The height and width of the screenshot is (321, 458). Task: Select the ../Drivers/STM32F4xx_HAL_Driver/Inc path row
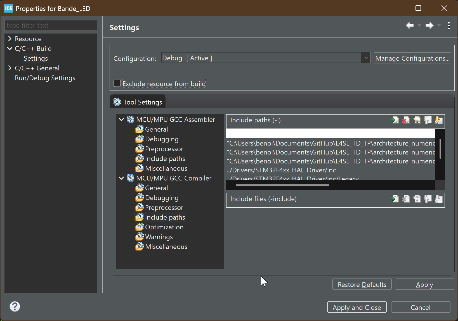[331, 170]
